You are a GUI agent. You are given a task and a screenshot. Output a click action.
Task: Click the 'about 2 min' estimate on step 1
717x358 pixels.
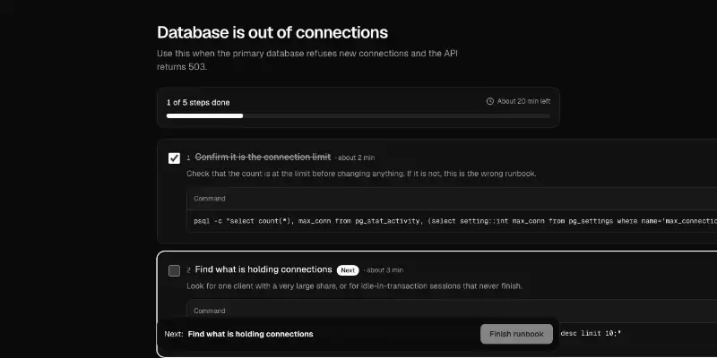[x=355, y=158]
